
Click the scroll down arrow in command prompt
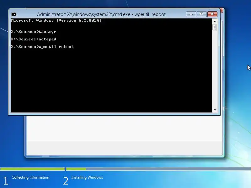(215, 110)
